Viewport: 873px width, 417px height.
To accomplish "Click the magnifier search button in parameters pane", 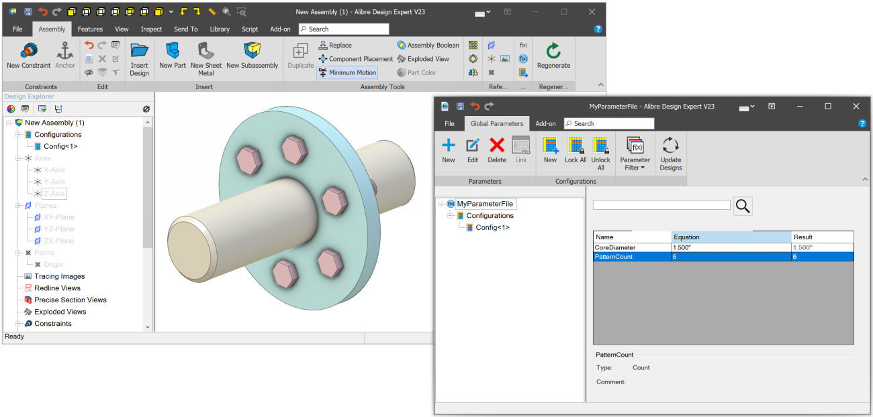I will tap(743, 206).
